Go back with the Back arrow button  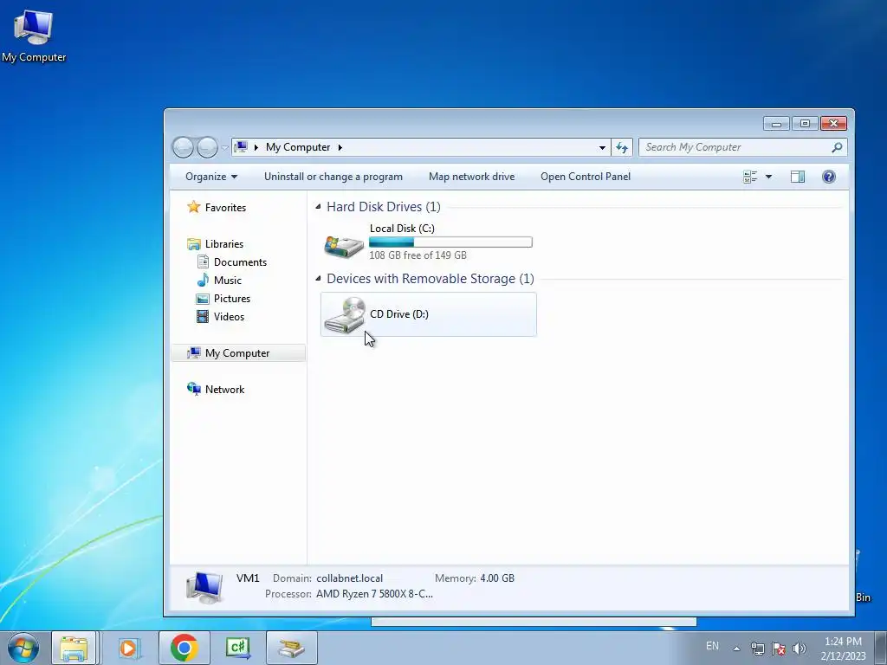(184, 147)
